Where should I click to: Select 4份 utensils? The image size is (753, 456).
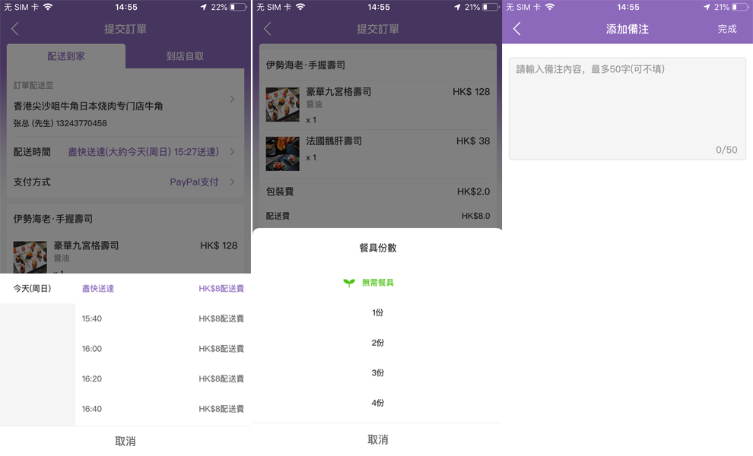tap(377, 403)
